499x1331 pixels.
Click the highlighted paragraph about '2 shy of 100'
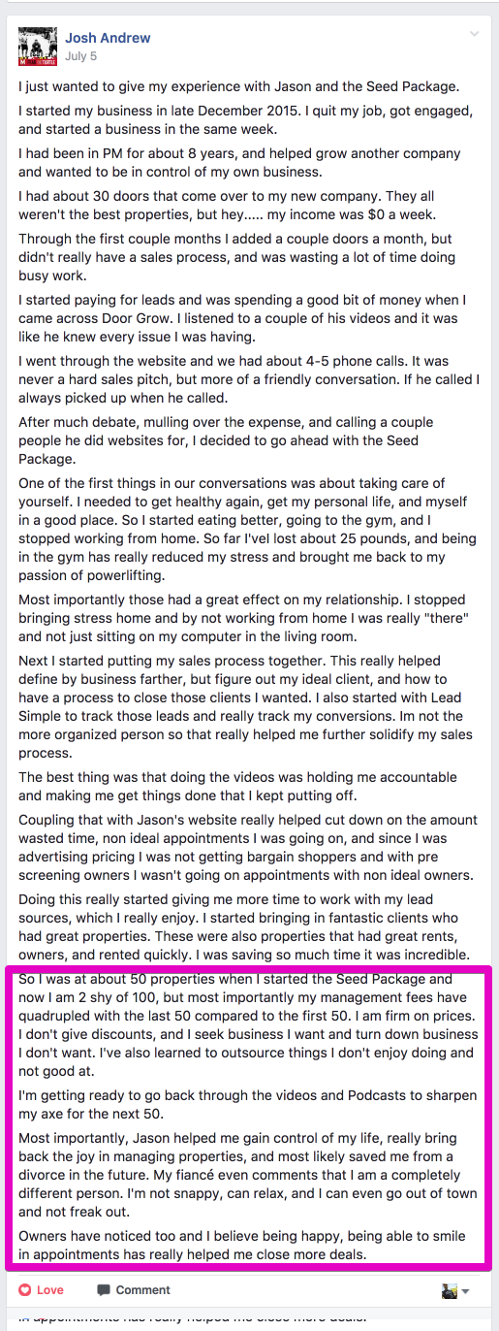coord(248,1025)
